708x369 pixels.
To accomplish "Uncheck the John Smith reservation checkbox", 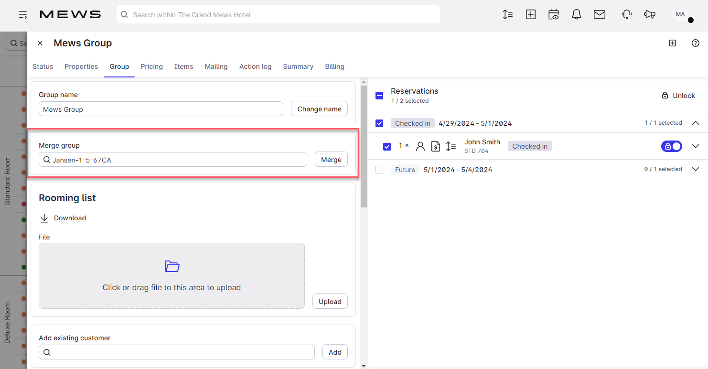I will click(x=387, y=146).
